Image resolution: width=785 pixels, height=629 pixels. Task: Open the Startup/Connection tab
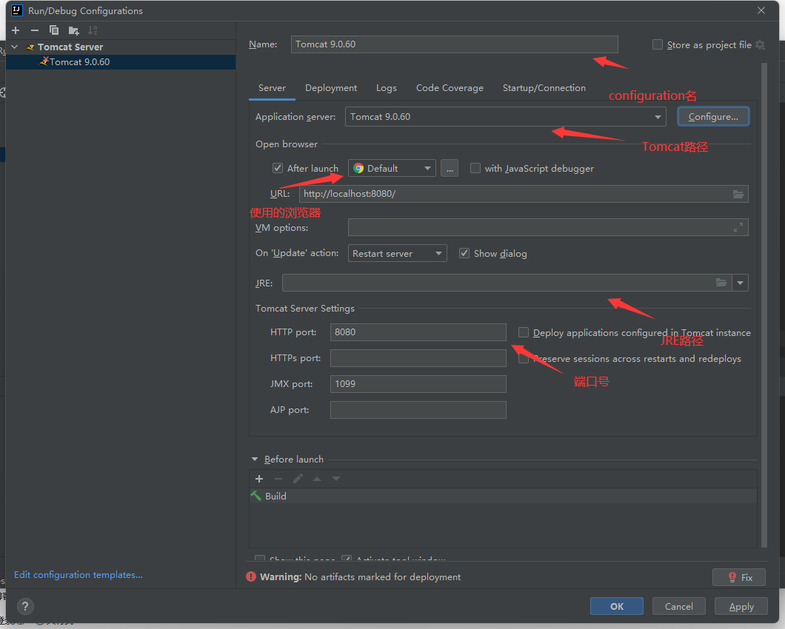[x=544, y=88]
